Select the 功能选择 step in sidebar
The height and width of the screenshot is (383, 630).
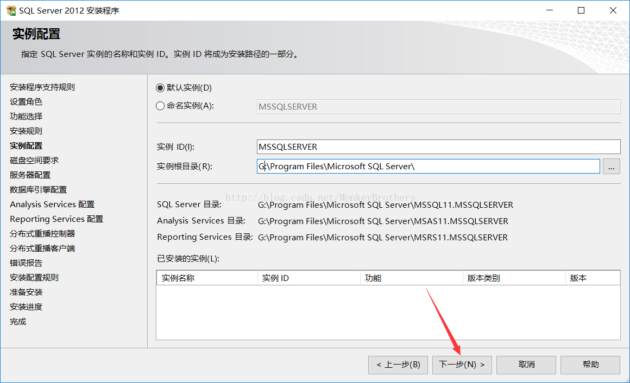26,117
